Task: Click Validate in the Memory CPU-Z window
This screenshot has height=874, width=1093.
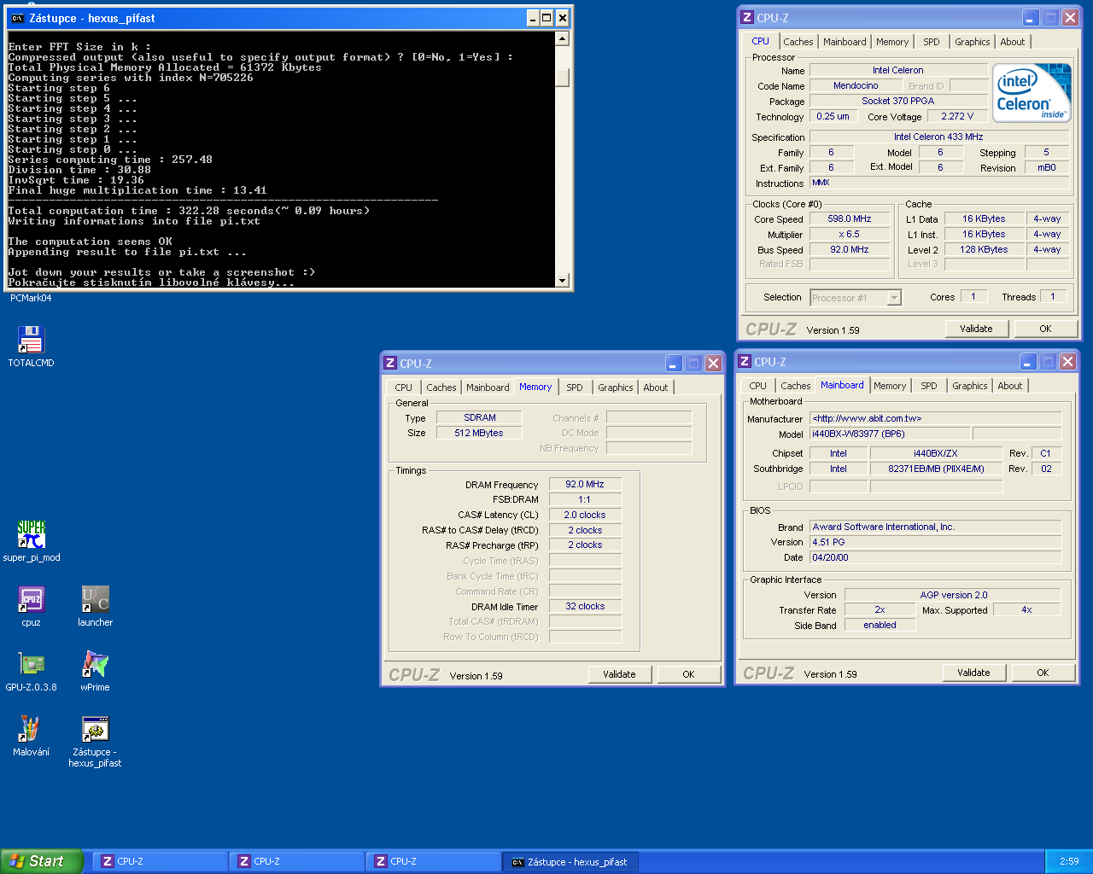Action: point(619,674)
